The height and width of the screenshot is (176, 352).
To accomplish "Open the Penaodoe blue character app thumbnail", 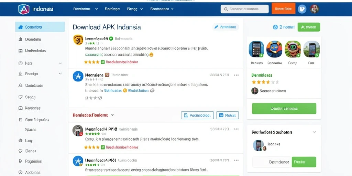I will [x=274, y=49].
